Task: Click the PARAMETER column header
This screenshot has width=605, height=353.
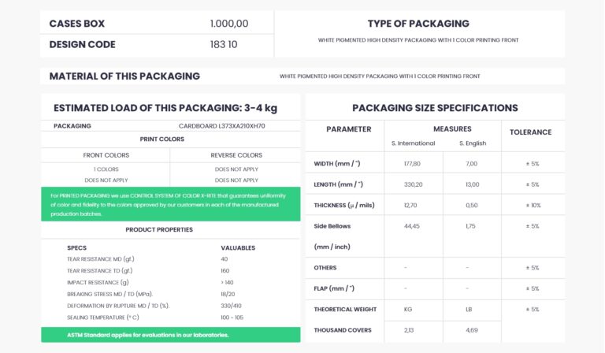Action: [x=349, y=129]
